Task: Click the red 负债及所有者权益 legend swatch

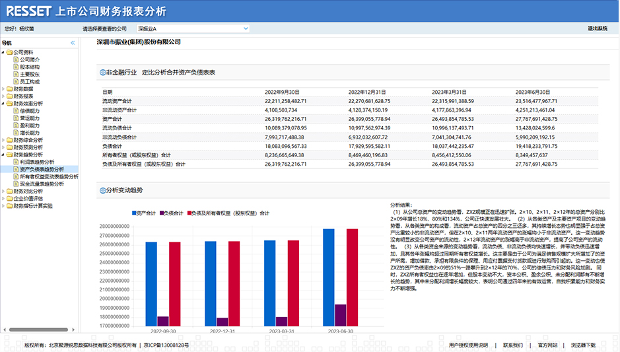Action: (x=189, y=213)
